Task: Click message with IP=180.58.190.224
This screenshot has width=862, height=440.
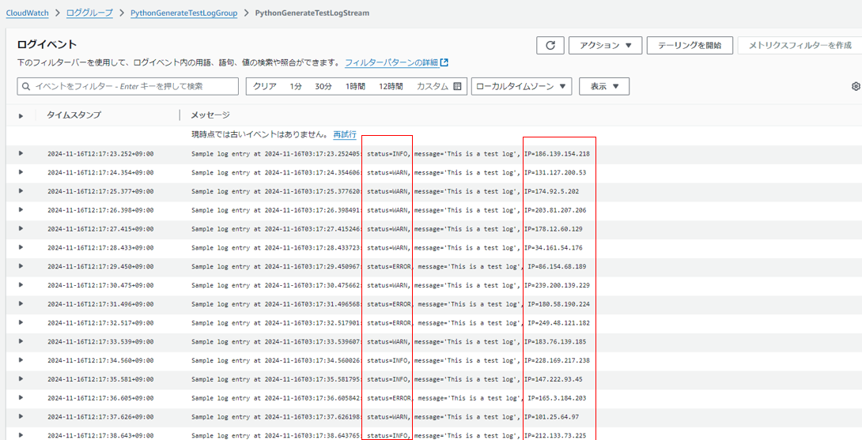Action: tap(392, 304)
